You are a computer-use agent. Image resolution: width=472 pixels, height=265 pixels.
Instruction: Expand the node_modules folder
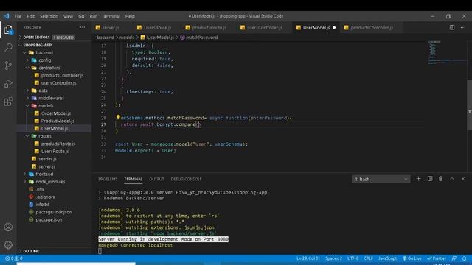50,182
